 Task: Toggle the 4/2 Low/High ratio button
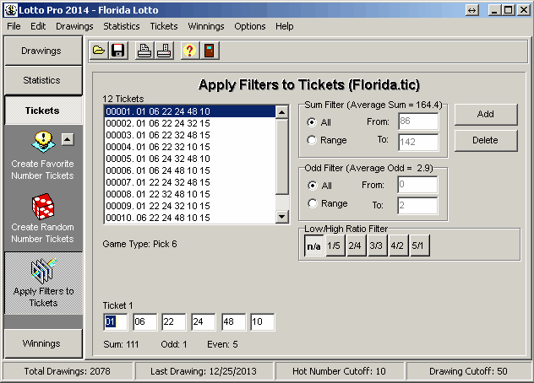click(x=397, y=245)
